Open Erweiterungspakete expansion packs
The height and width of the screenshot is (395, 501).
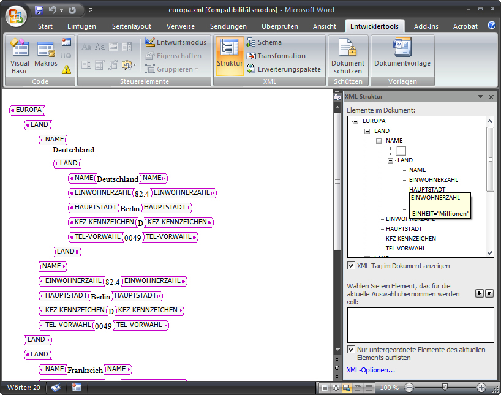[284, 69]
